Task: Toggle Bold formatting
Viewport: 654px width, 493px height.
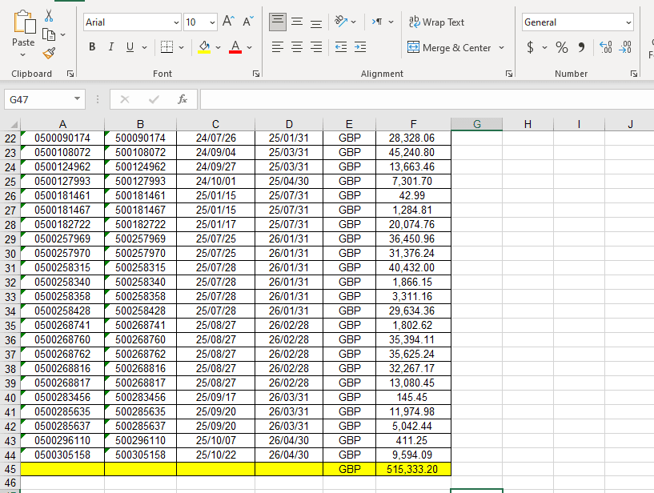Action: [93, 47]
